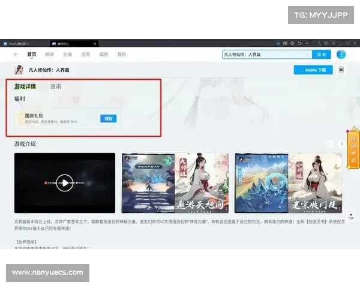Viewport: 360px width, 288px height.
Task: Select the 福利 navigation tab
Action: (x=104, y=55)
